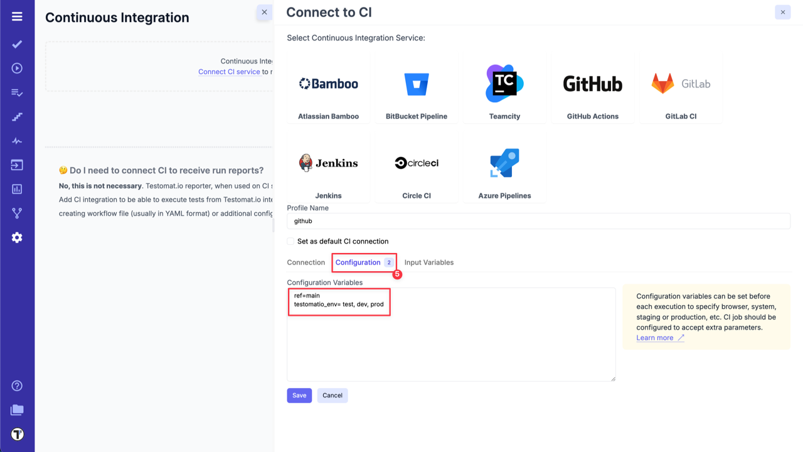Follow the Learn more link
The width and height of the screenshot is (803, 452).
[655, 337]
